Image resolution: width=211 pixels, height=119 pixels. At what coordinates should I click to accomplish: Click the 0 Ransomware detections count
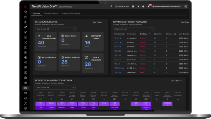(x=63, y=40)
